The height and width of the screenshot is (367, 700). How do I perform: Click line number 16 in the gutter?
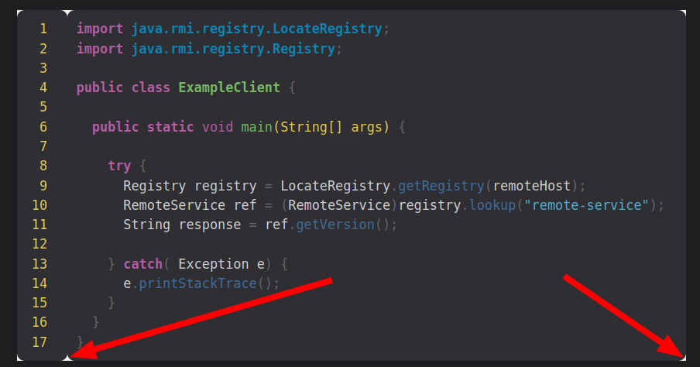click(39, 322)
